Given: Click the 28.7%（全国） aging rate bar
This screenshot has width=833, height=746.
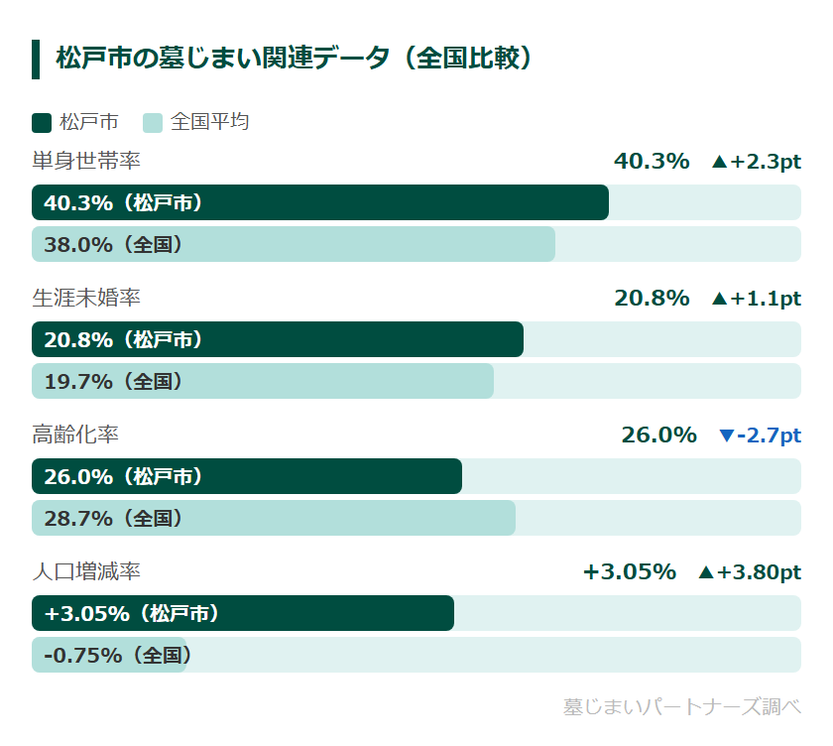Looking at the screenshot, I should 274,518.
